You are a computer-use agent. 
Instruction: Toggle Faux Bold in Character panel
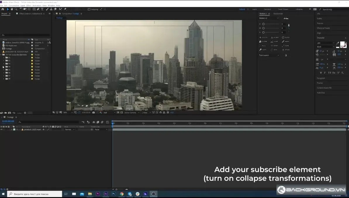(x=321, y=73)
